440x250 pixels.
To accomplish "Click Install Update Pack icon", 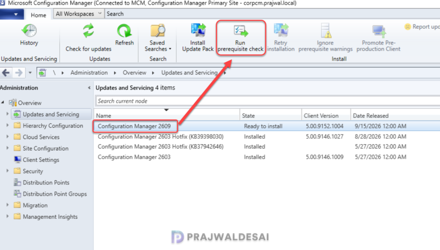I will (x=198, y=30).
